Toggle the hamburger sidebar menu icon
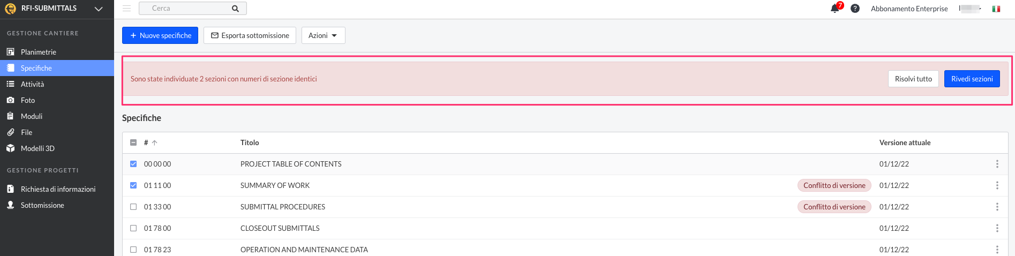This screenshot has height=256, width=1015. (x=126, y=9)
